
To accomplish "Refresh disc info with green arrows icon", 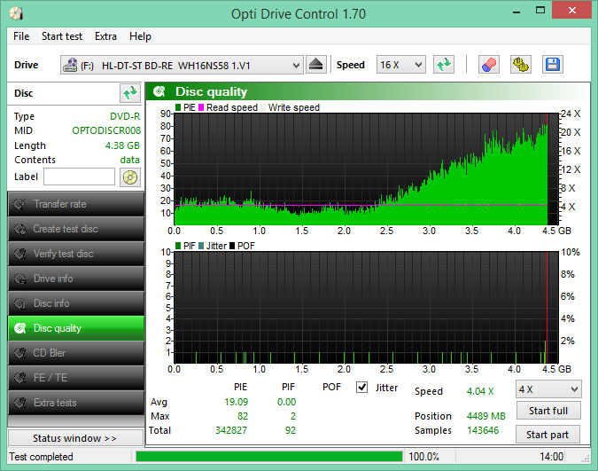I will 130,93.
